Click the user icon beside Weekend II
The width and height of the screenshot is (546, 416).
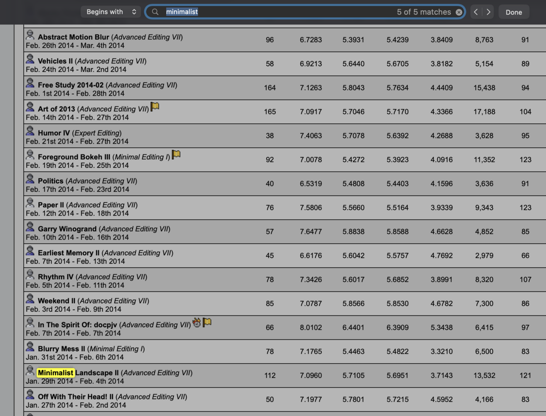pyautogui.click(x=30, y=299)
